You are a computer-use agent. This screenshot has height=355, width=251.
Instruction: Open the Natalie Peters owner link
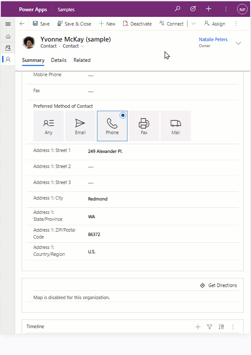tap(213, 39)
